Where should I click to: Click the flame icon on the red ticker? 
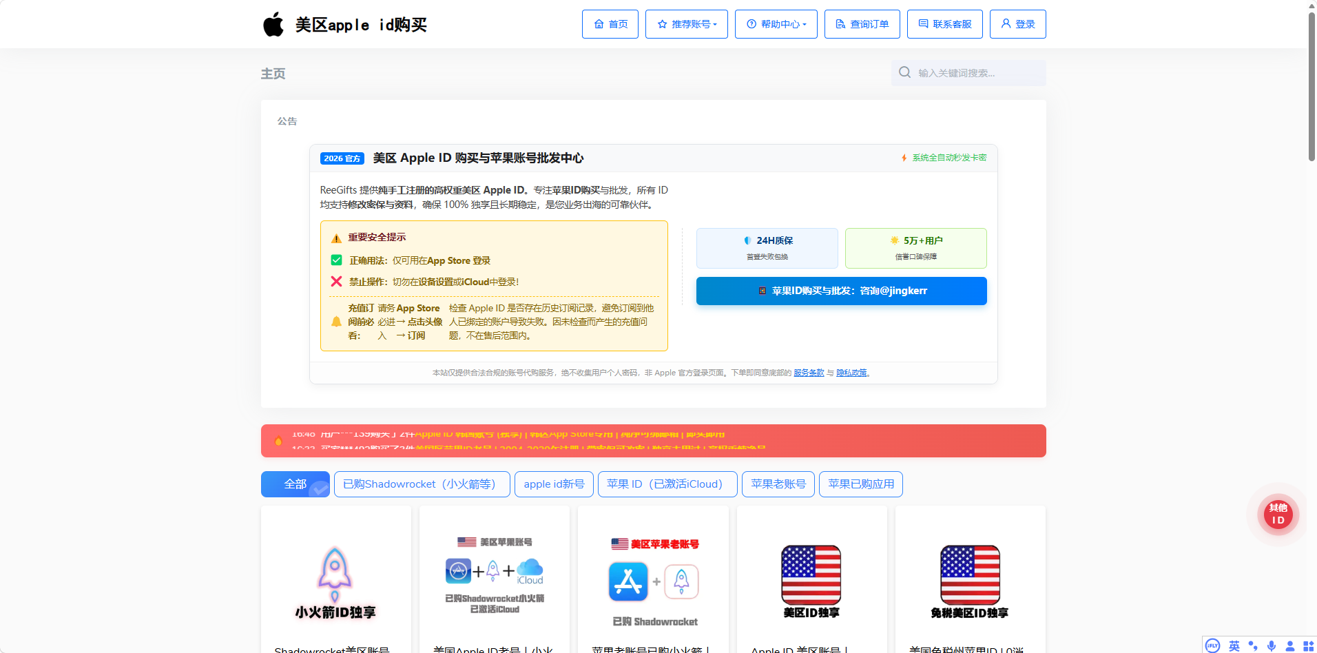278,441
